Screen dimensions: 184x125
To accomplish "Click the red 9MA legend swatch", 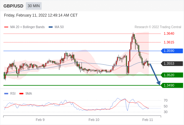I will click(x=21, y=94).
